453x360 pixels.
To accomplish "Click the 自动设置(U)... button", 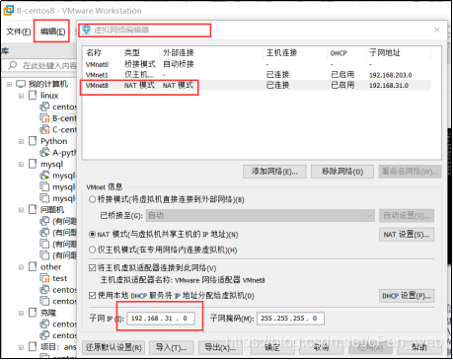I will click(x=407, y=216).
